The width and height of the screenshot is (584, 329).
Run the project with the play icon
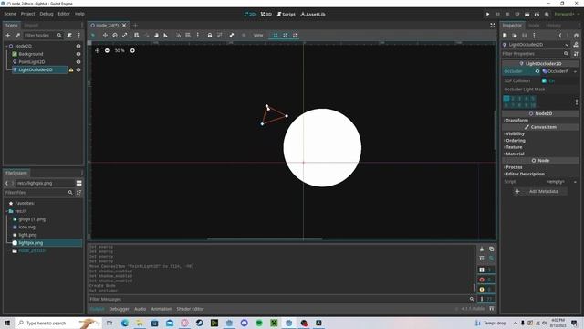pyautogui.click(x=487, y=15)
